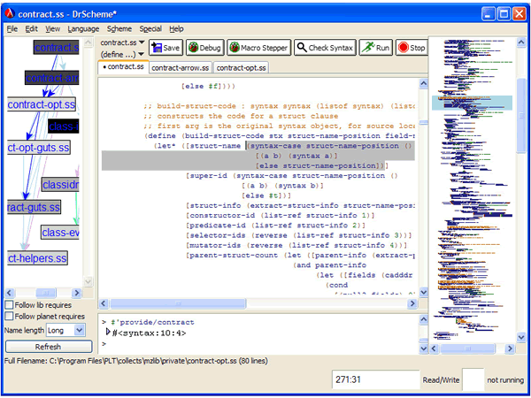Image resolution: width=531 pixels, height=398 pixels.
Task: Switch to the contract-arrow.ss tab
Action: coord(180,67)
